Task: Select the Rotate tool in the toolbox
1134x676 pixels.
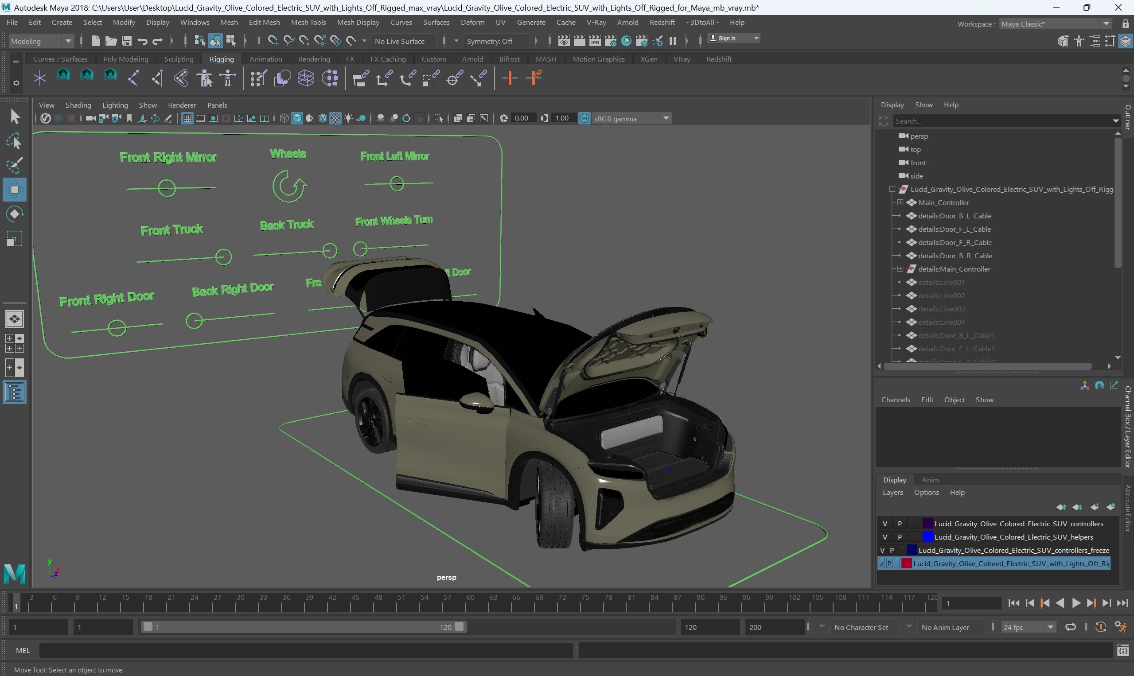Action: [x=15, y=214]
